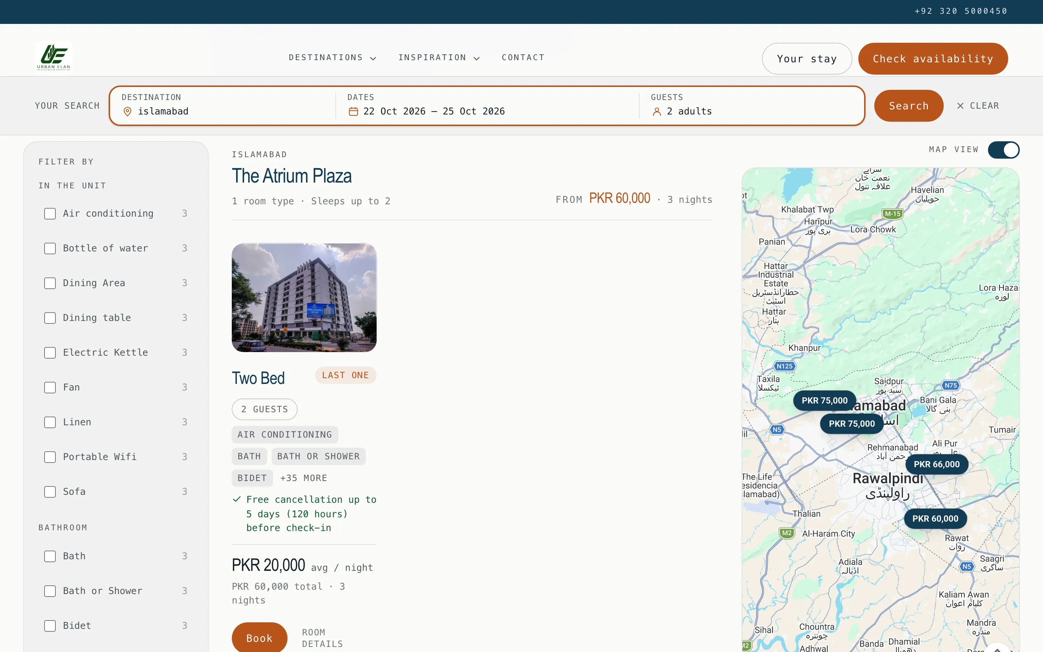This screenshot has height=652, width=1043.
Task: Click the lower PKR 75,000 map marker
Action: tap(852, 424)
